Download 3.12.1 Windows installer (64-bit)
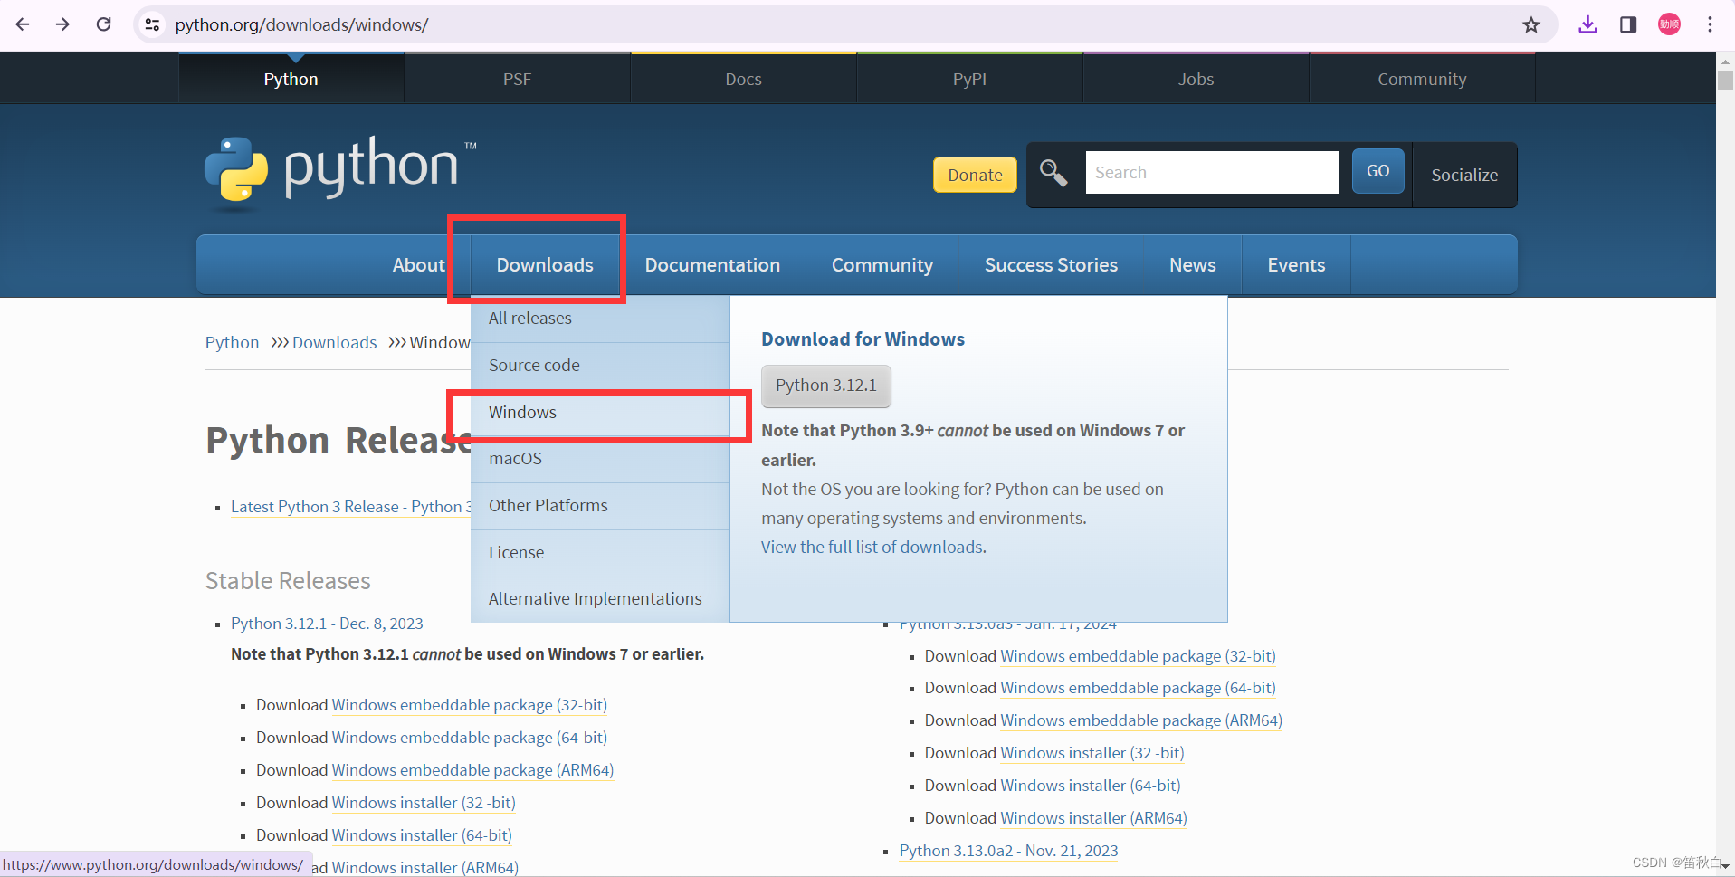This screenshot has width=1735, height=877. point(422,835)
